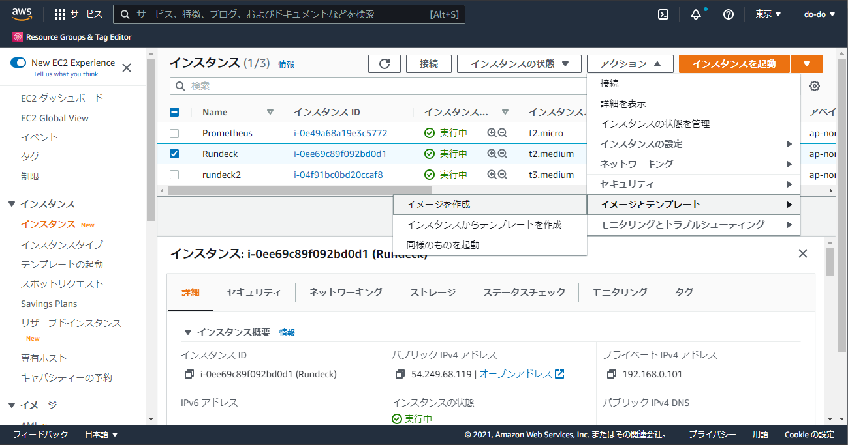
Task: Toggle the New EC2 Experience switch
Action: point(18,63)
